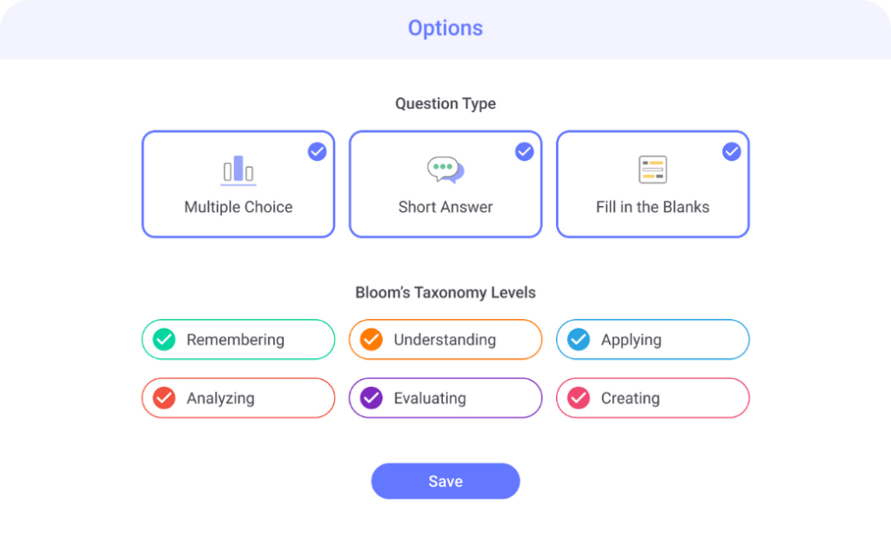Viewport: 891px width, 539px height.
Task: Click the orange checkmark beside Understanding
Action: pos(371,339)
